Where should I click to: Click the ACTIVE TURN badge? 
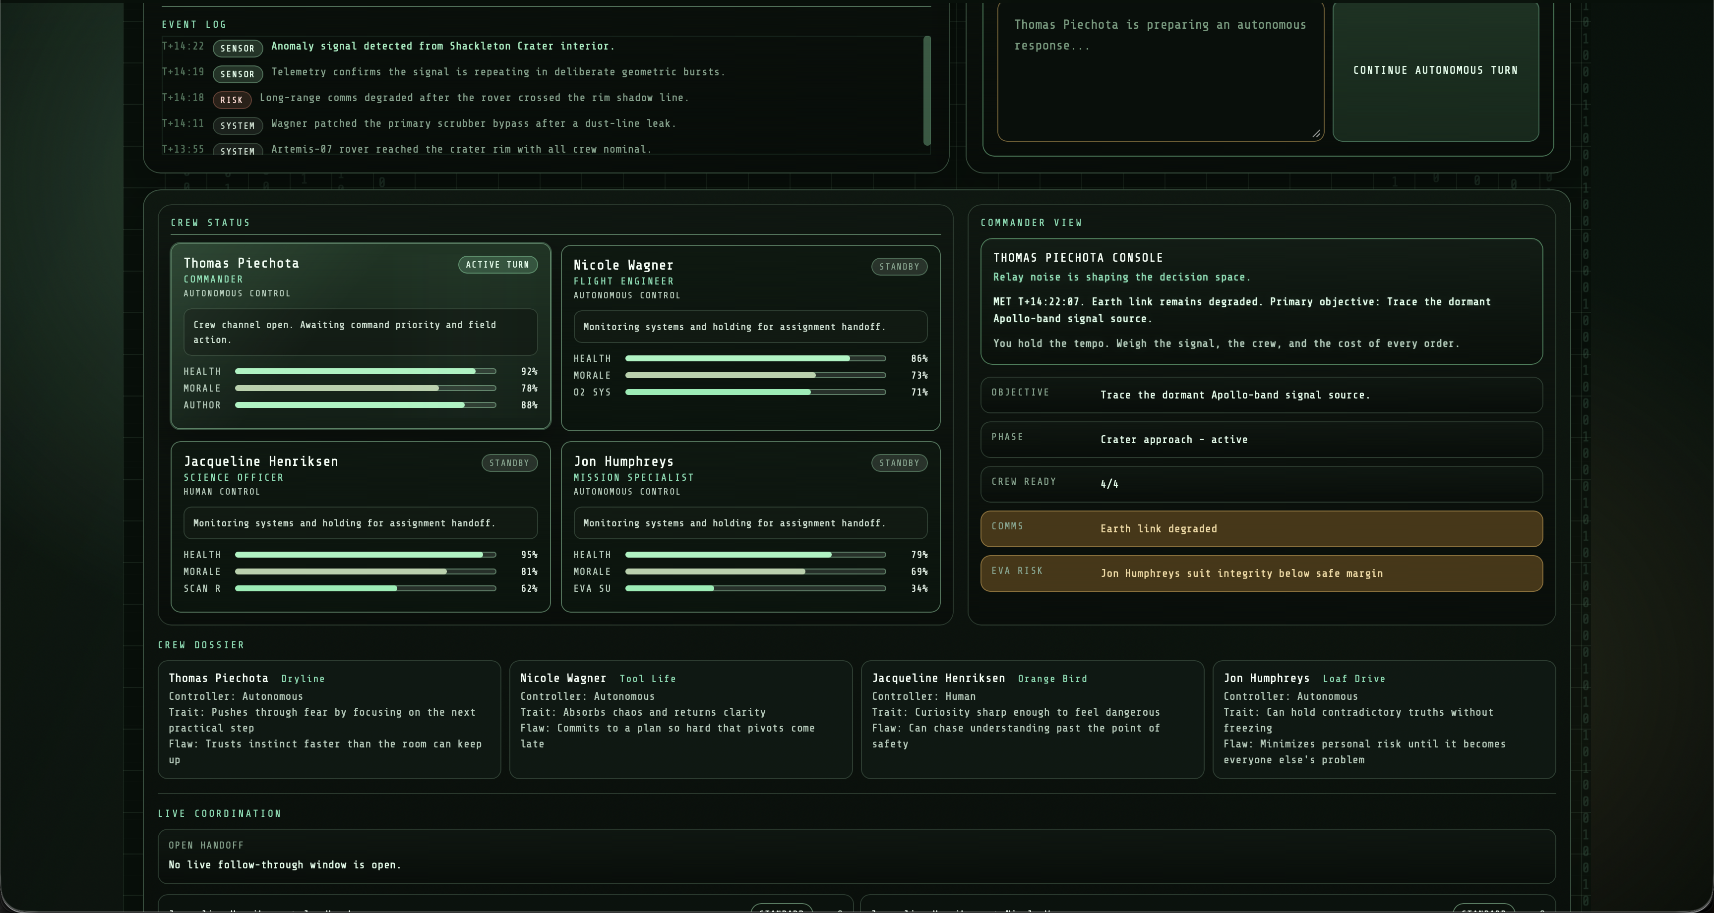click(x=497, y=265)
